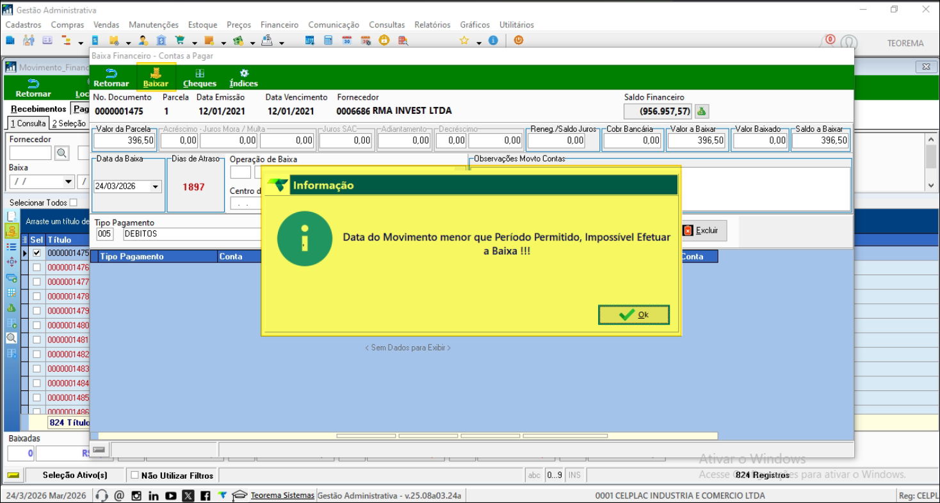940x503 pixels.
Task: Open the Baixa date dropdown under Fornecedor
Action: click(x=69, y=182)
